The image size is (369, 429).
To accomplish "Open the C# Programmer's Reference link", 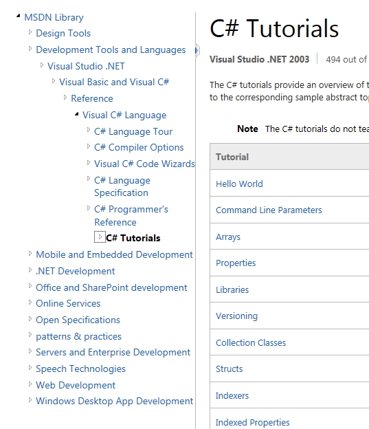I will pyautogui.click(x=131, y=216).
